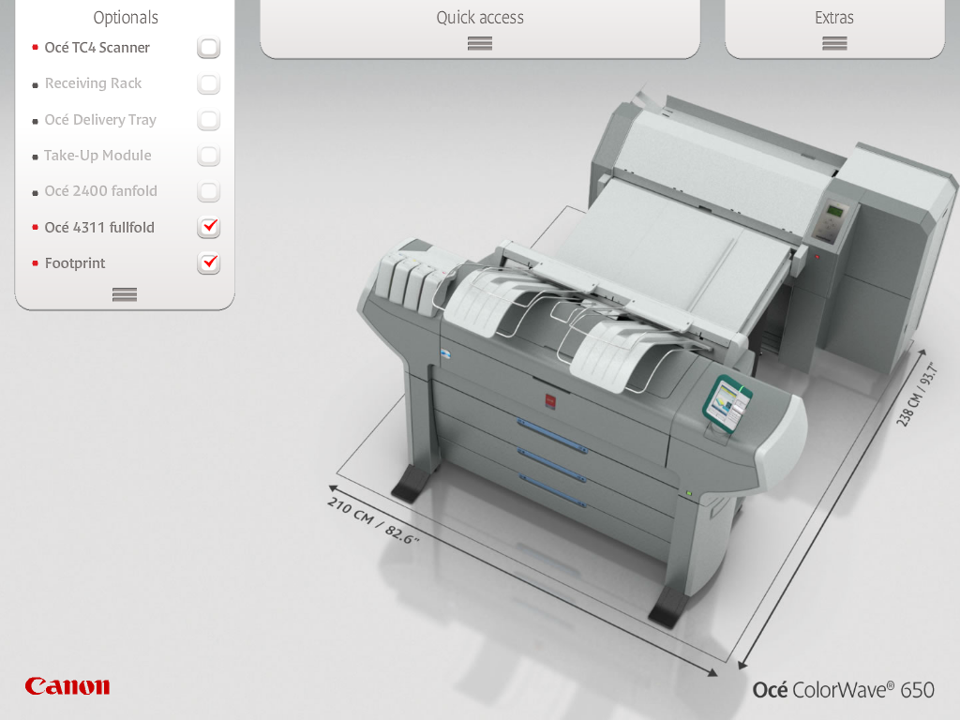Click the Océ 4311 fullfold label
This screenshot has height=720, width=960.
[x=99, y=227]
